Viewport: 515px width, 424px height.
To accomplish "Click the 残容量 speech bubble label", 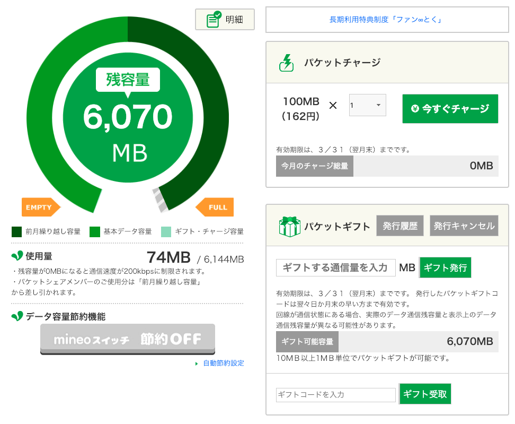I will pos(128,80).
